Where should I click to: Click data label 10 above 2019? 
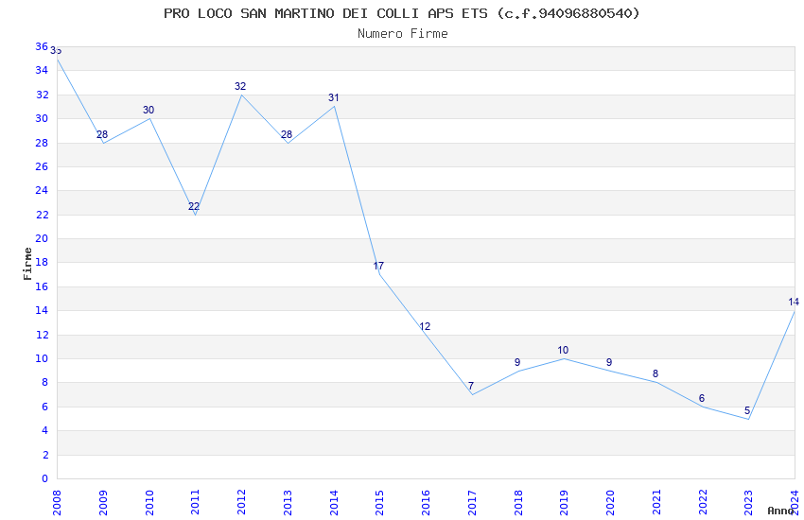(x=563, y=351)
